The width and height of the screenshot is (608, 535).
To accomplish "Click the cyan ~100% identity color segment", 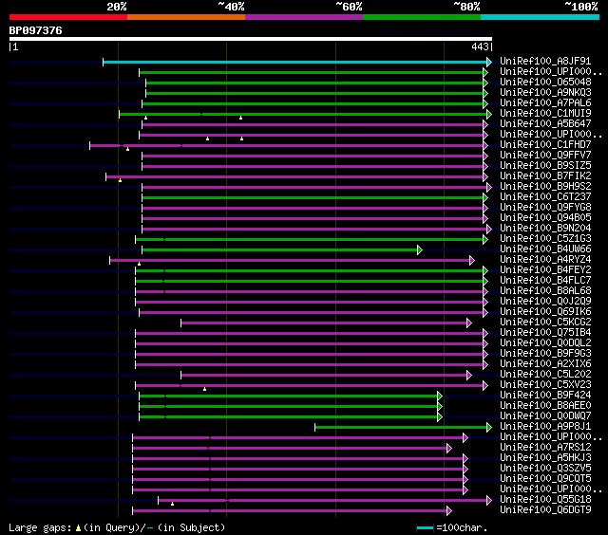I will 541,17.
